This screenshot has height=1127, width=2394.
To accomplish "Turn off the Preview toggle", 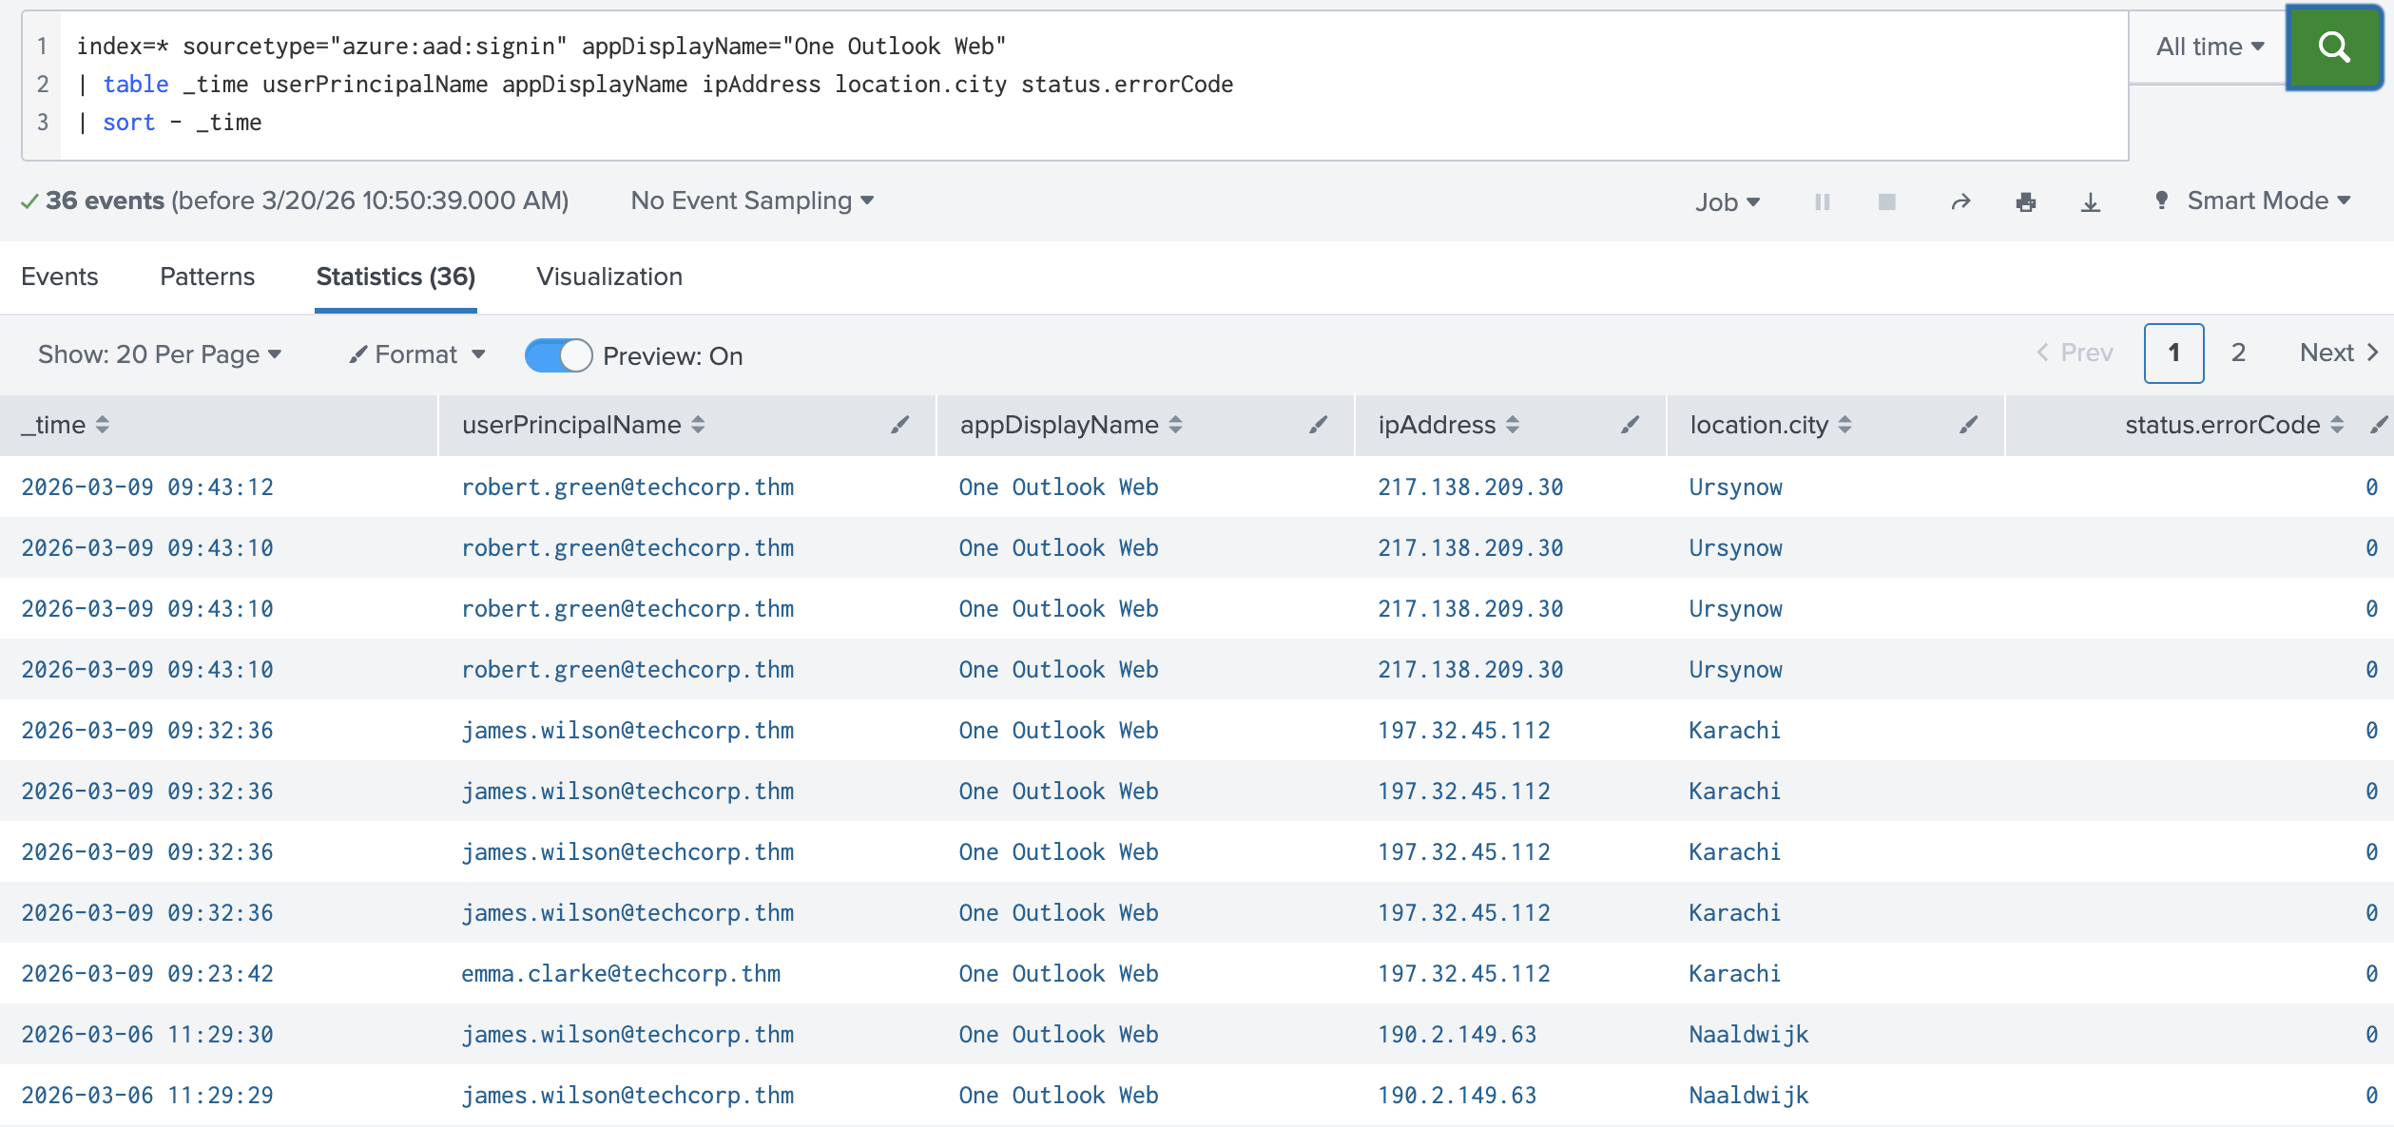I will coord(559,353).
